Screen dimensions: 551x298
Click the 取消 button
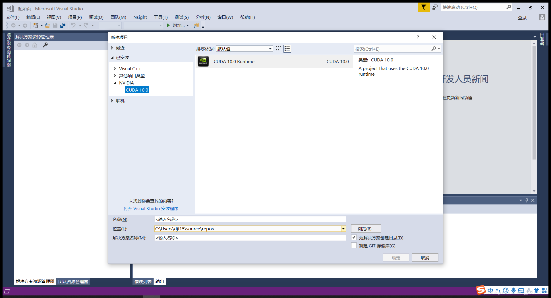(425, 258)
